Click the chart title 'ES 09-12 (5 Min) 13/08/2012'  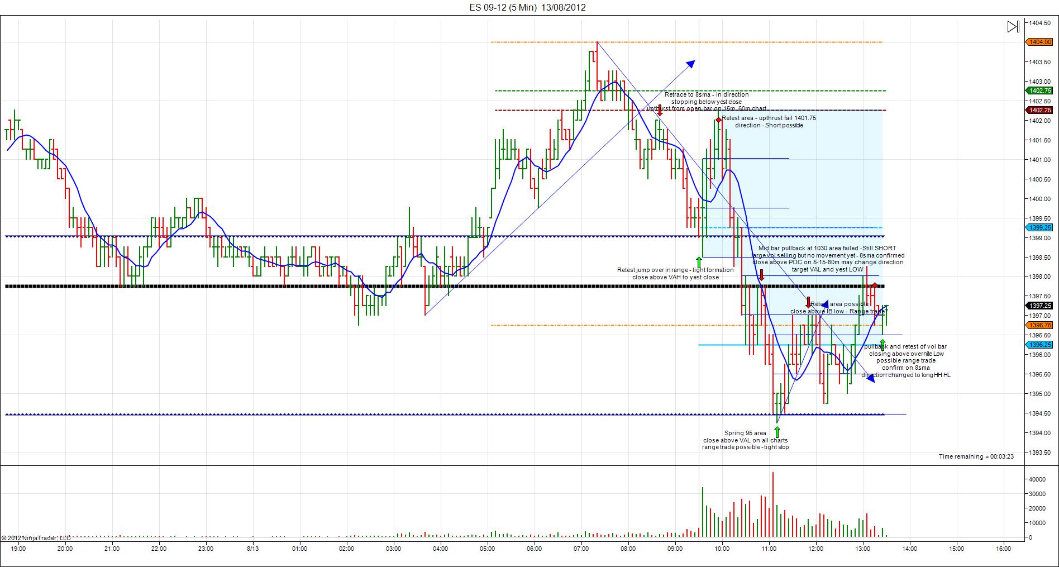pos(527,7)
